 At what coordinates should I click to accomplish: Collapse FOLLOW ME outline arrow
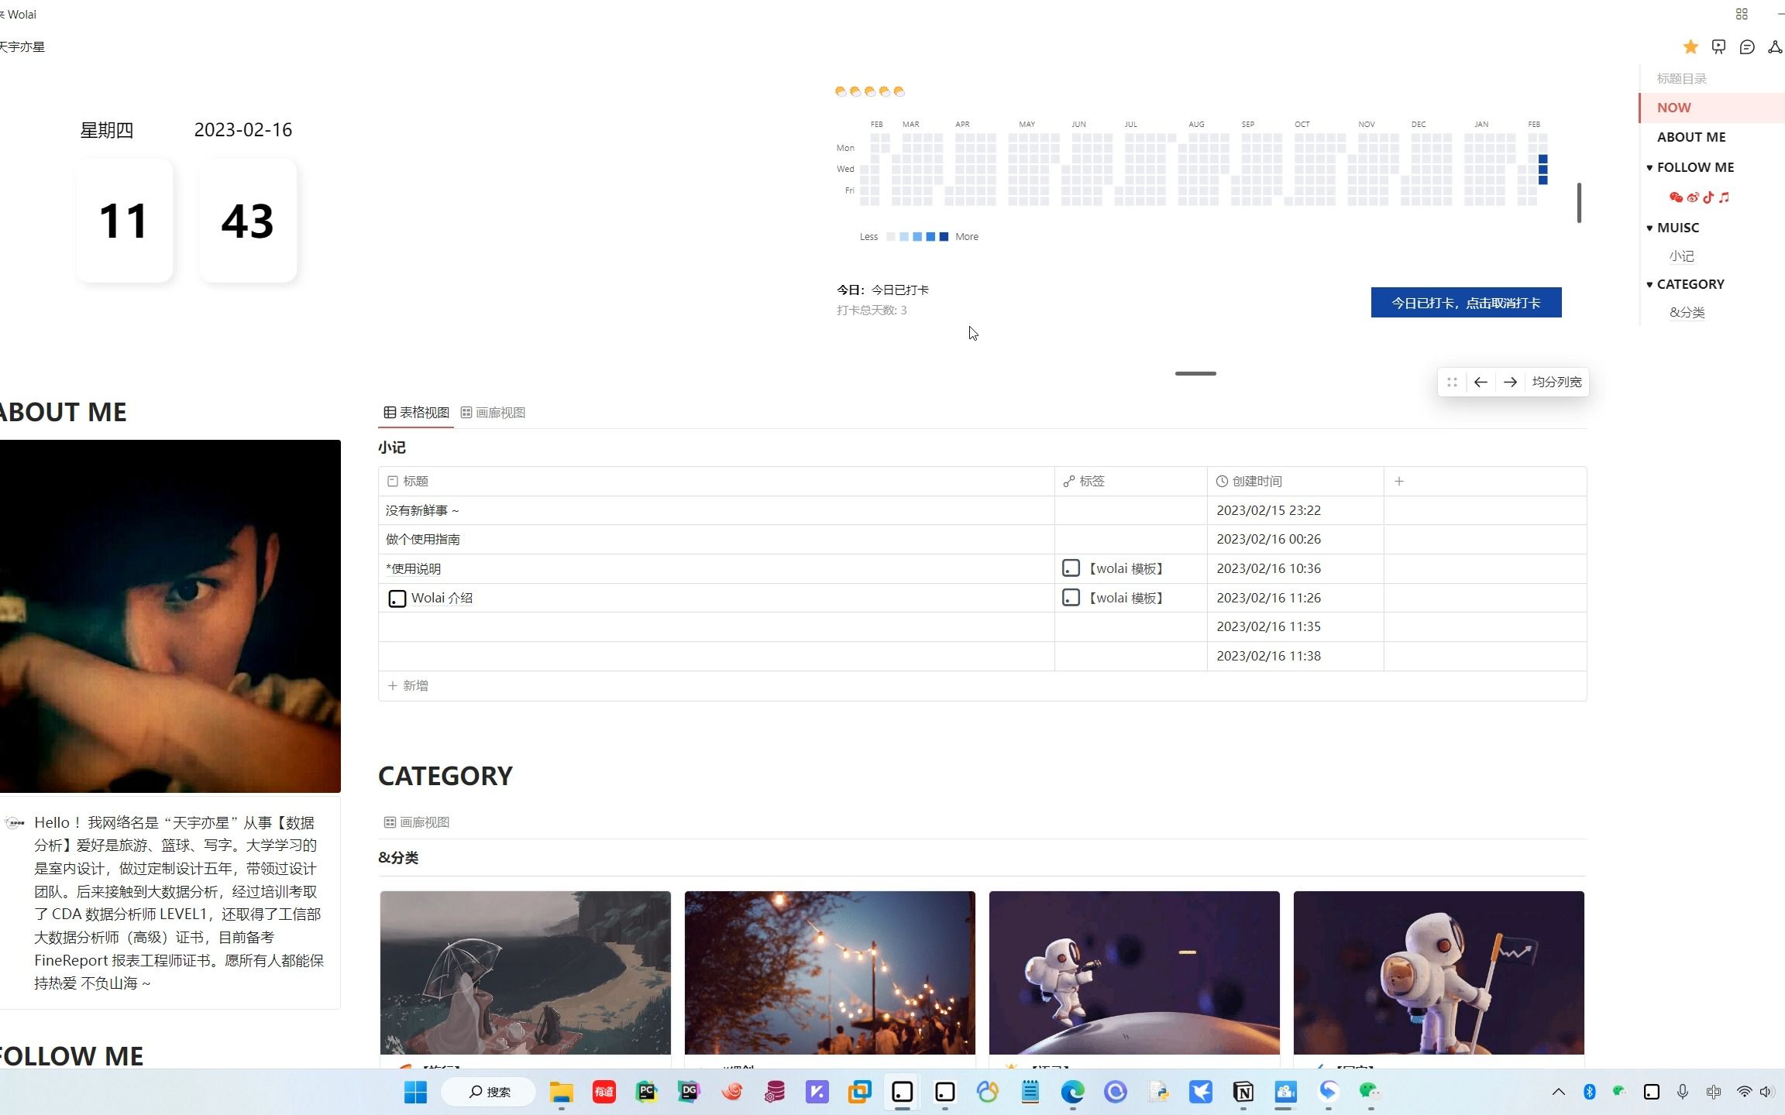1649,167
